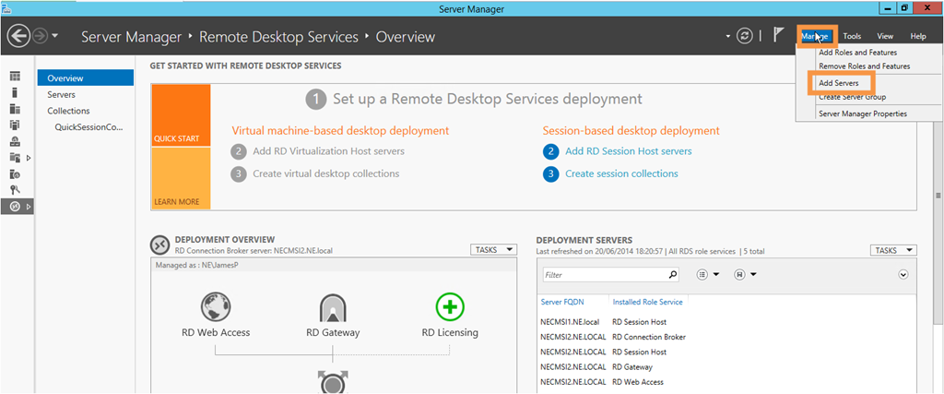The width and height of the screenshot is (944, 394).
Task: Click the list view criteria icon
Action: [x=702, y=275]
